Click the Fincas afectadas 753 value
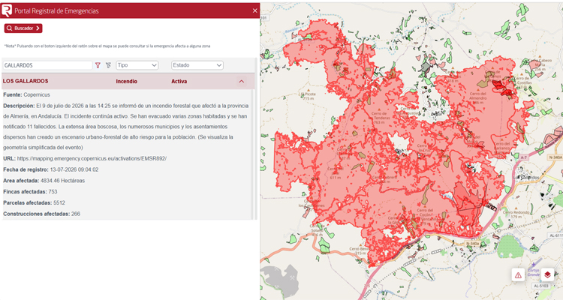The width and height of the screenshot is (563, 300). [53, 192]
